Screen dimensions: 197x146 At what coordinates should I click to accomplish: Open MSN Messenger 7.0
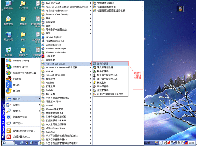[x=66, y=41]
